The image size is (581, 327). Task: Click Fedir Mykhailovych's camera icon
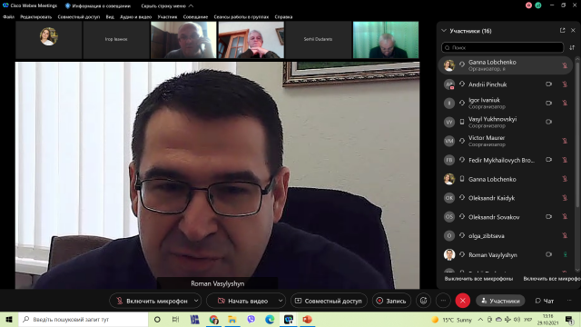[548, 160]
